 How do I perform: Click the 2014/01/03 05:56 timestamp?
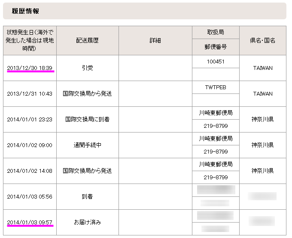pos(30,196)
